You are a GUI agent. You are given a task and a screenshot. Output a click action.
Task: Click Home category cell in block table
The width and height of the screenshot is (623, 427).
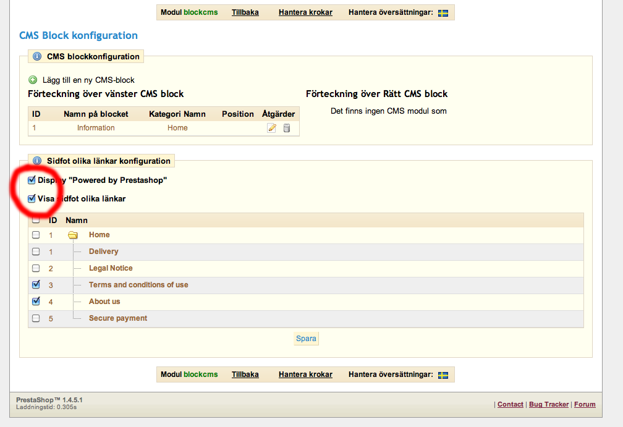pyautogui.click(x=177, y=128)
